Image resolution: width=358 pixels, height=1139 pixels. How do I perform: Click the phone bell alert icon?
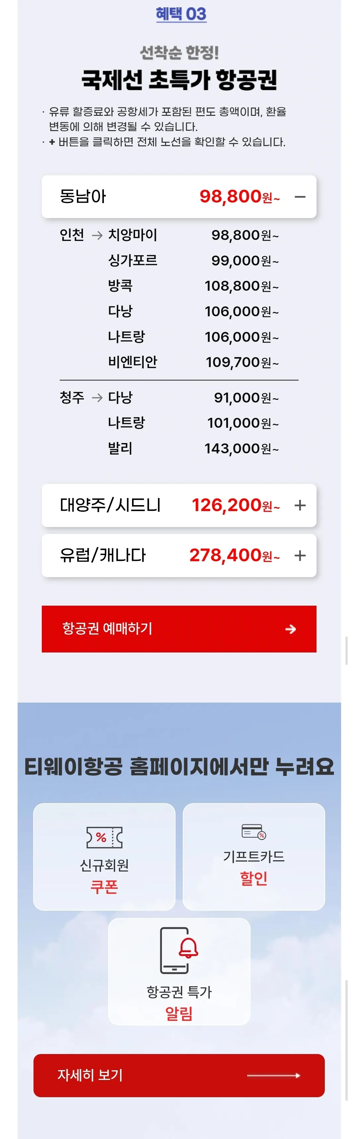(179, 950)
